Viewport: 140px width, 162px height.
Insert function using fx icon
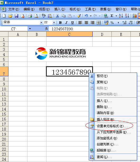[46, 29]
